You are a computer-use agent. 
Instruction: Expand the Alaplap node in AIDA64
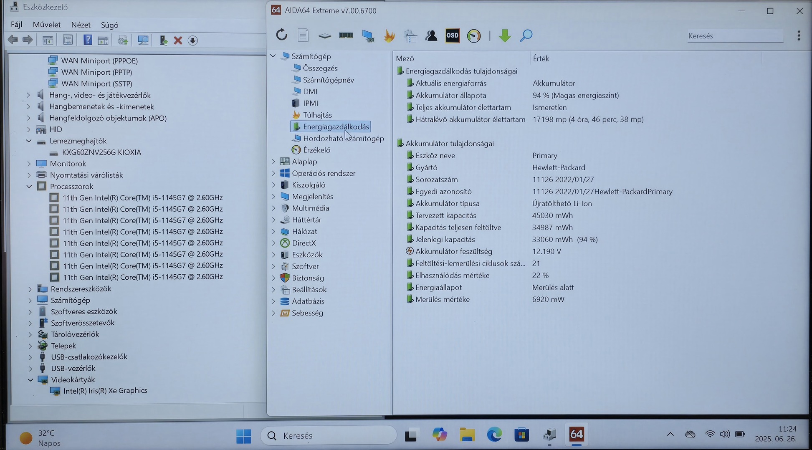pos(273,162)
